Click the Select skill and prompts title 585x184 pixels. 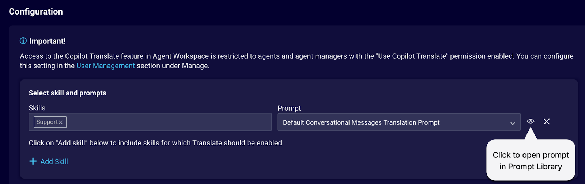click(x=67, y=93)
